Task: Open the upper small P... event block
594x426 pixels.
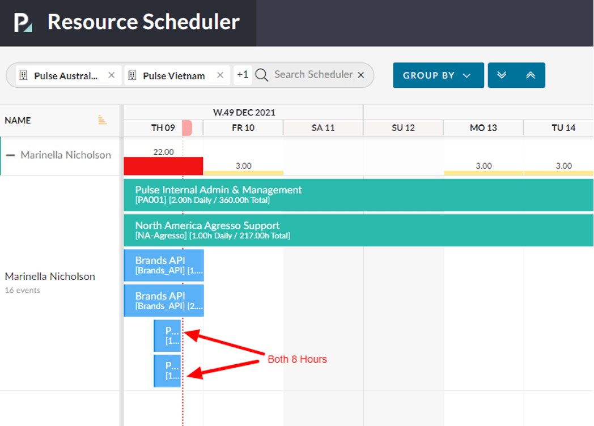Action: pyautogui.click(x=167, y=336)
